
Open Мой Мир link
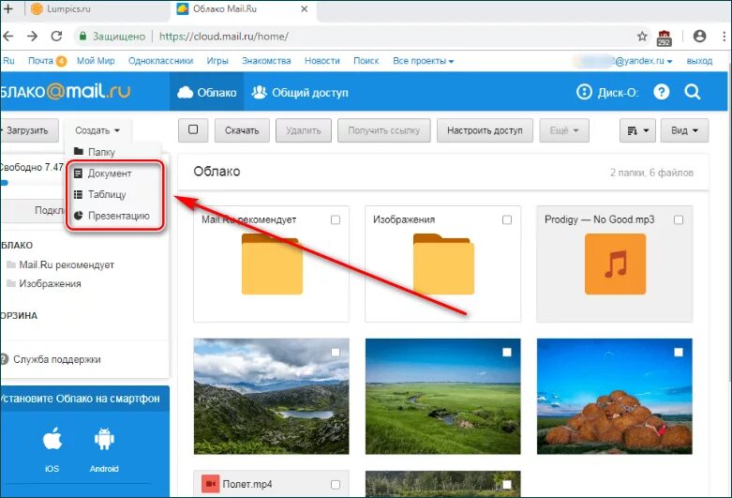pyautogui.click(x=96, y=61)
